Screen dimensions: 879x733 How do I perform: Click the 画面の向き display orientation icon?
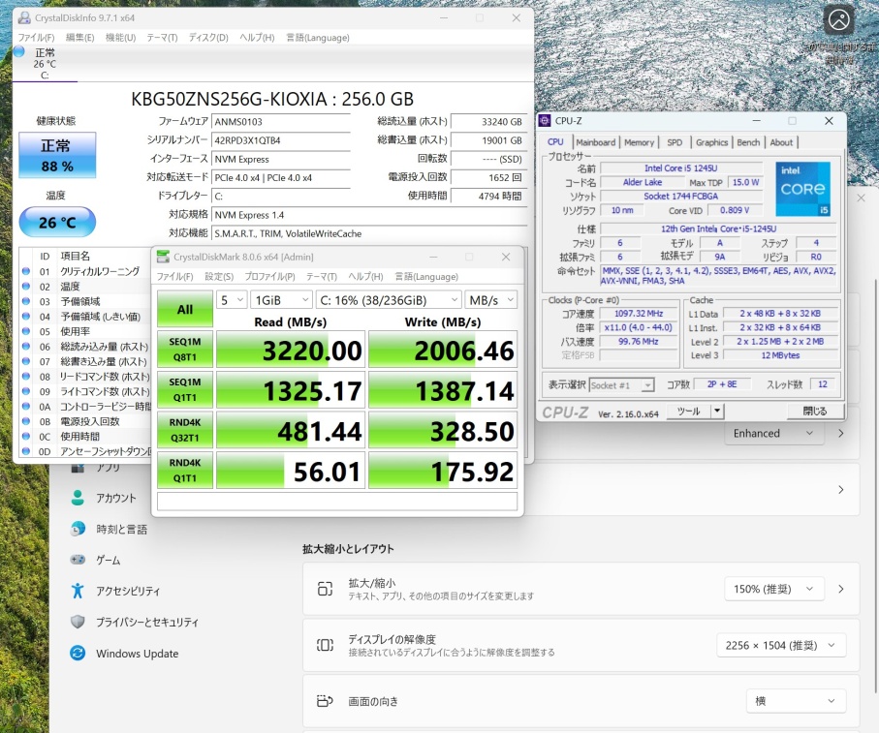[x=325, y=701]
